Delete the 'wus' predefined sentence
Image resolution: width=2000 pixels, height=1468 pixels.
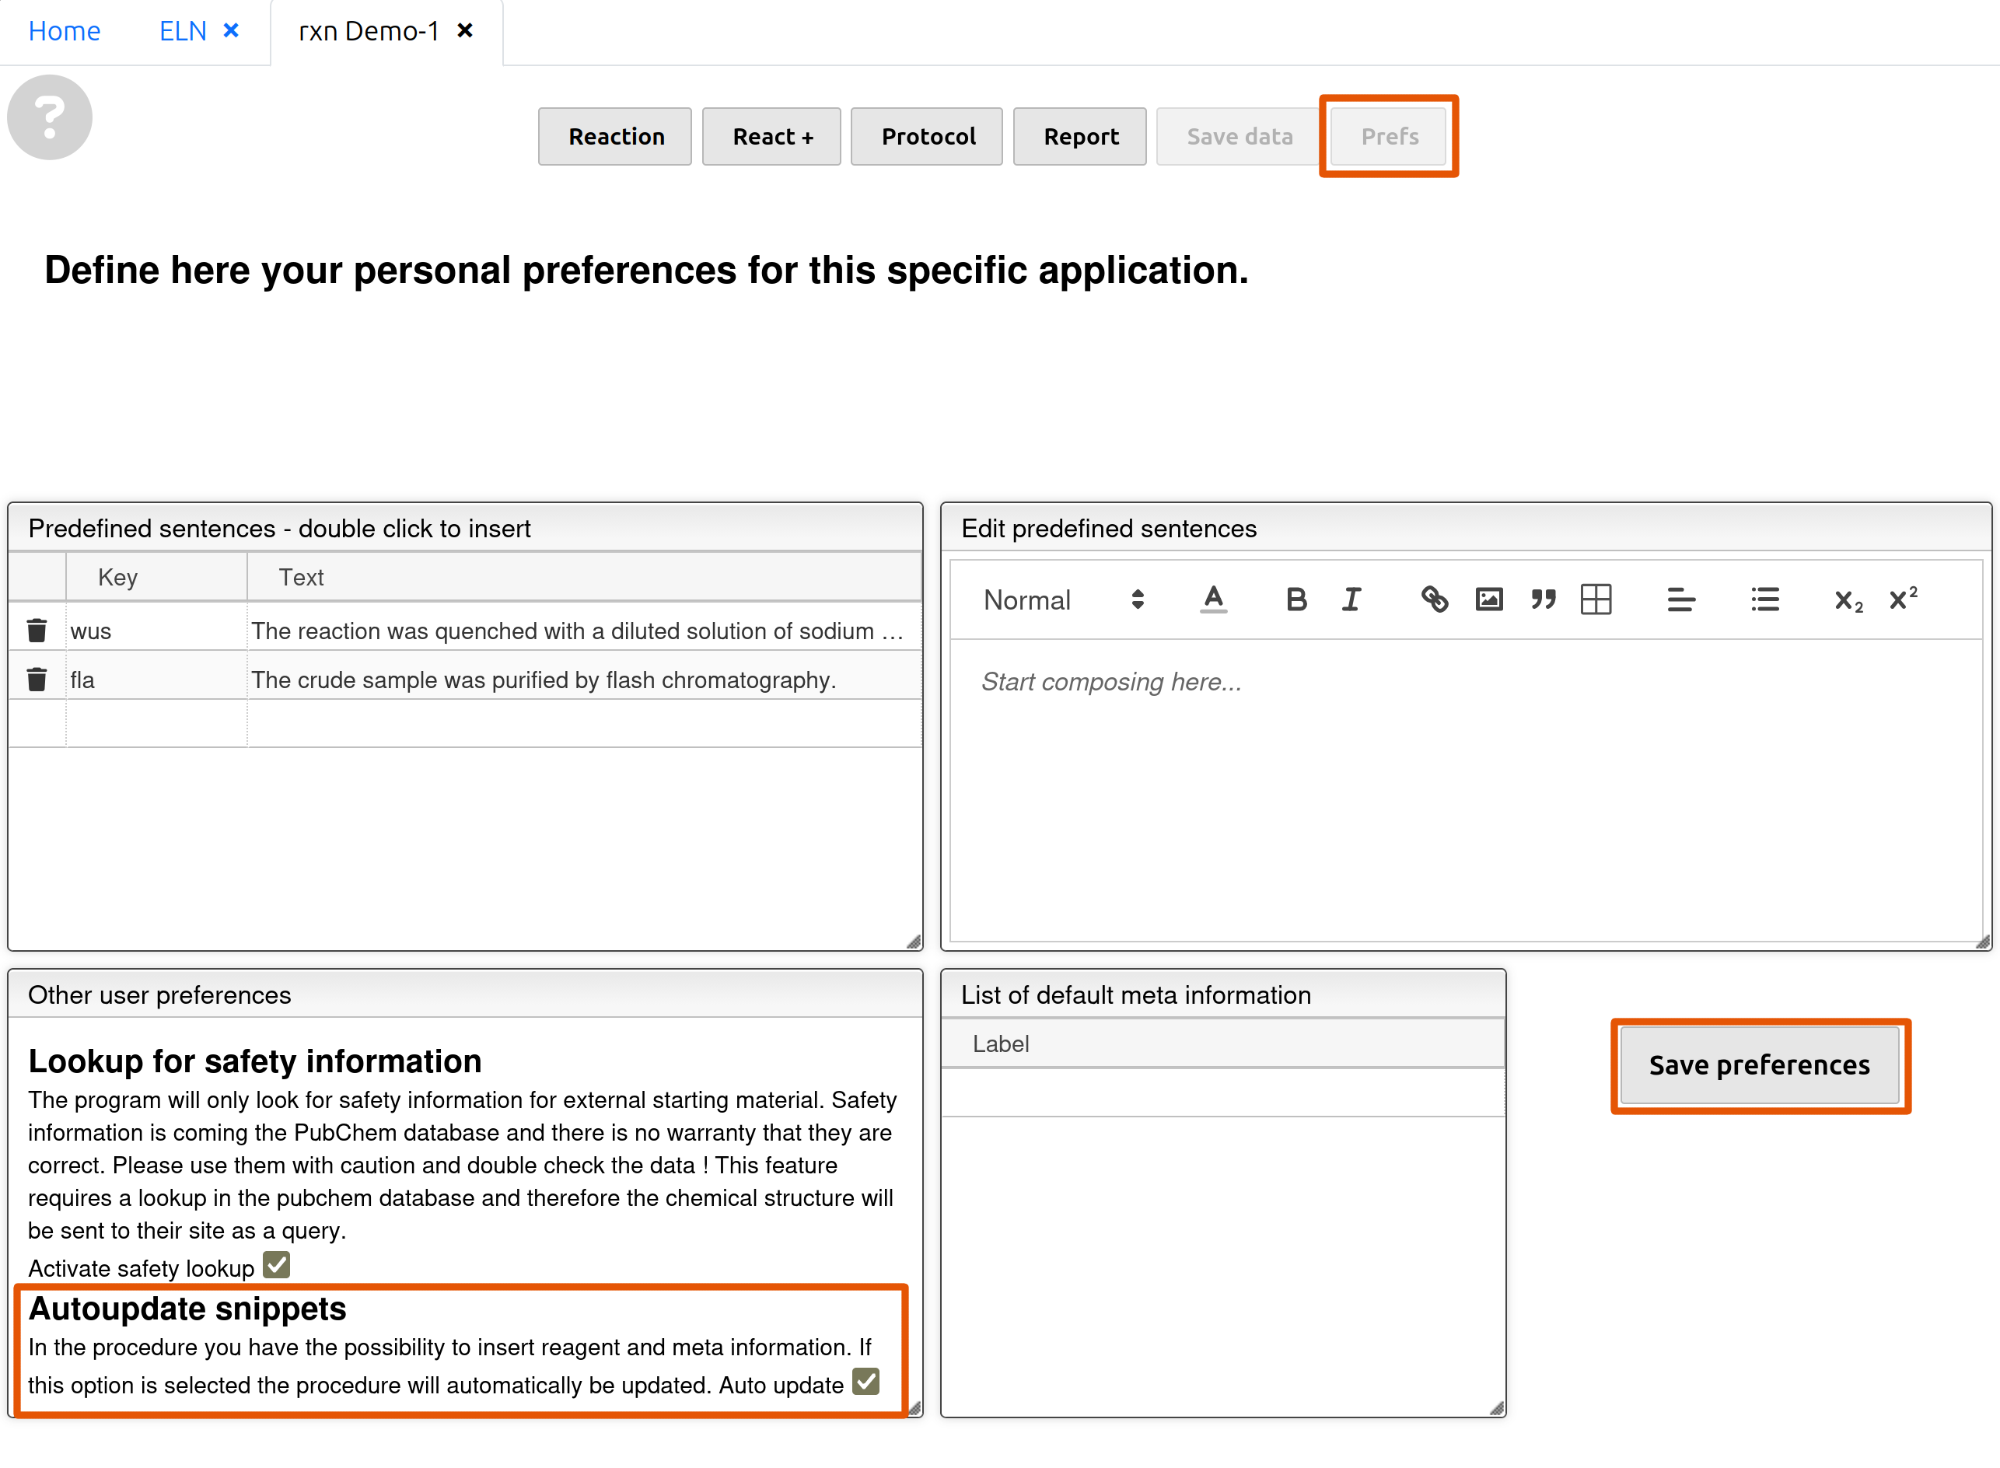click(37, 630)
